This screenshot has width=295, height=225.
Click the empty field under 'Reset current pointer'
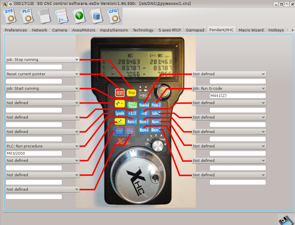coord(34,81)
